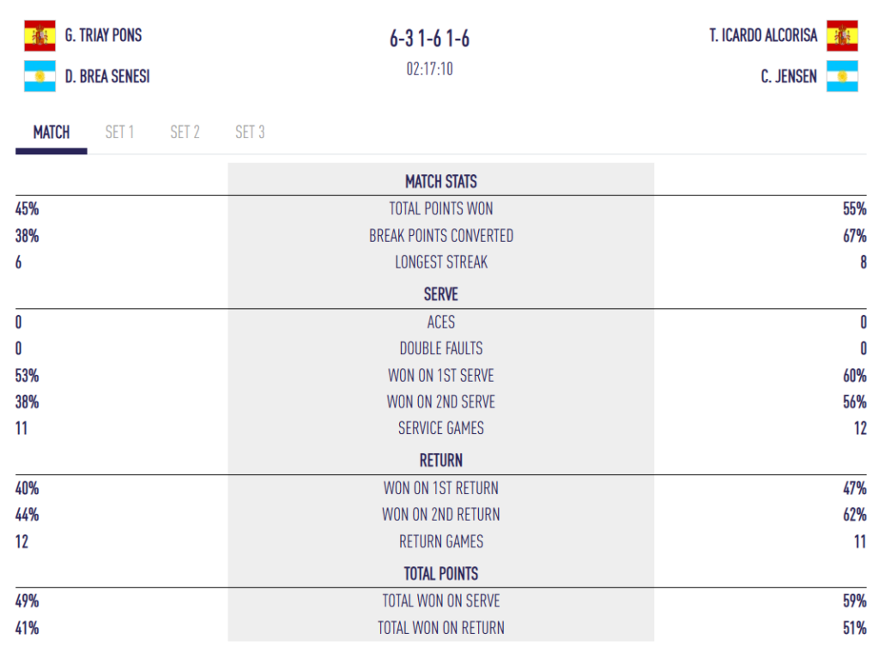Click the WON ON 1ST SERVE label
Screen dimensions: 879x652
point(441,375)
